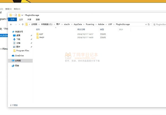The height and width of the screenshot is (115, 166).
Task: Select OneDrive in navigation pane
Action: tap(19, 56)
